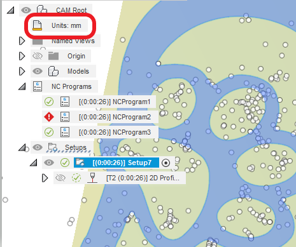The image size is (296, 247).
Task: Expand the Origin tree node
Action: coord(22,56)
